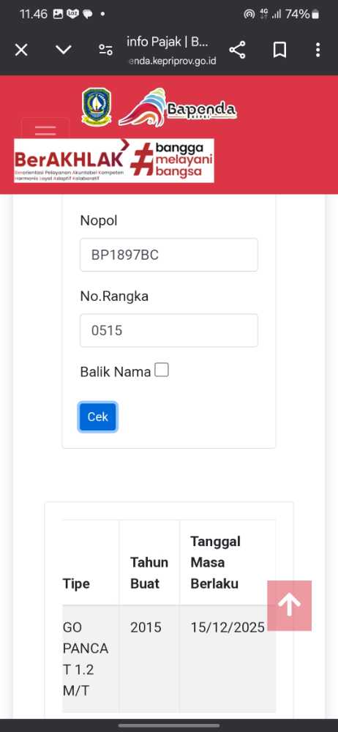Tap the scroll-to-top arrow button
This screenshot has height=732, width=338.
(x=290, y=605)
